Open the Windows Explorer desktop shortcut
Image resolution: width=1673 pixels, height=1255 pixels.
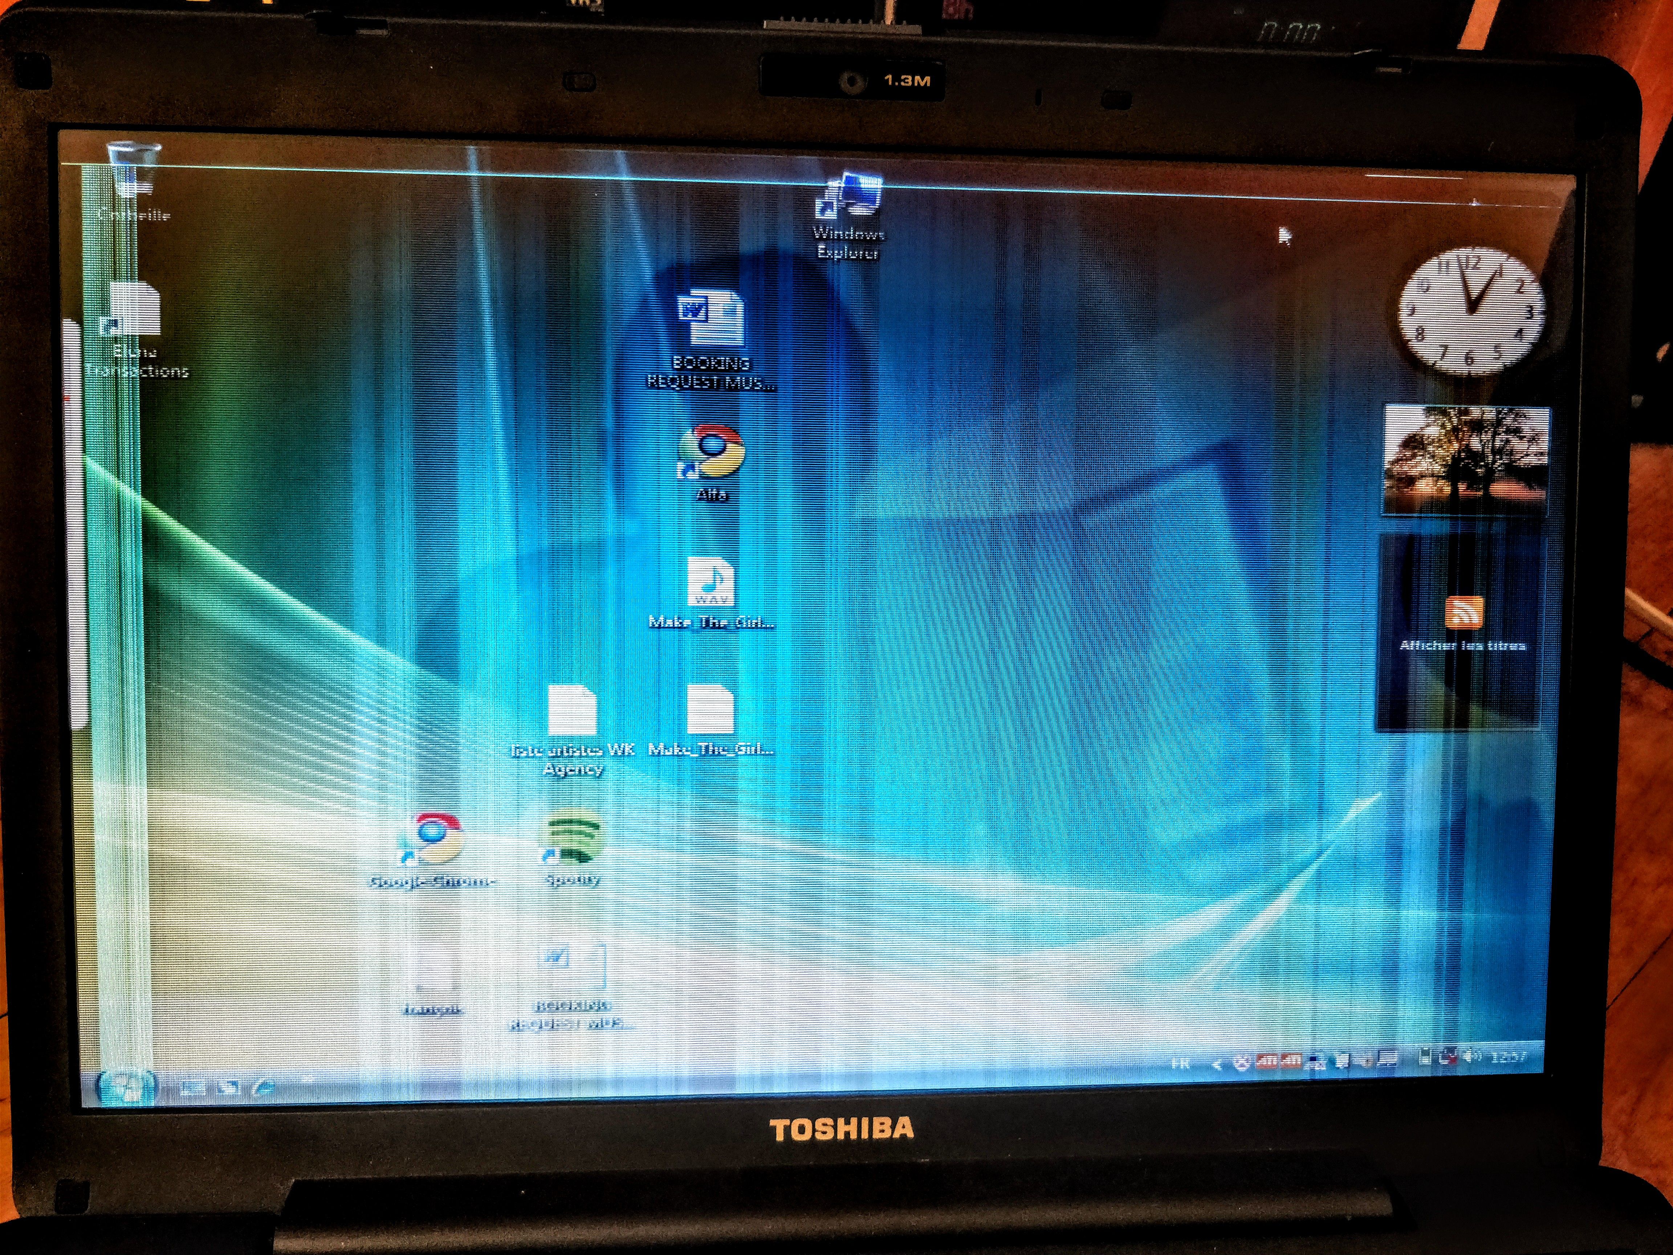pyautogui.click(x=848, y=198)
